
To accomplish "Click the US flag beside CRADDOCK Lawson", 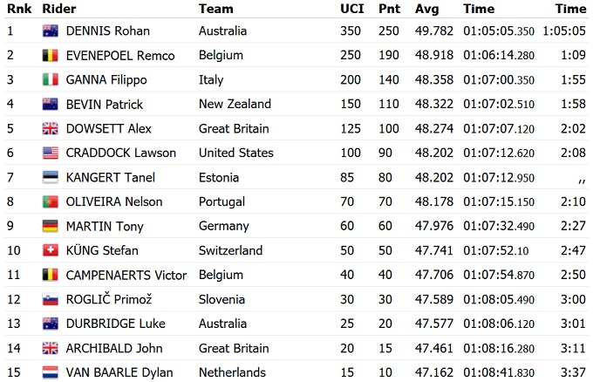I will (51, 153).
